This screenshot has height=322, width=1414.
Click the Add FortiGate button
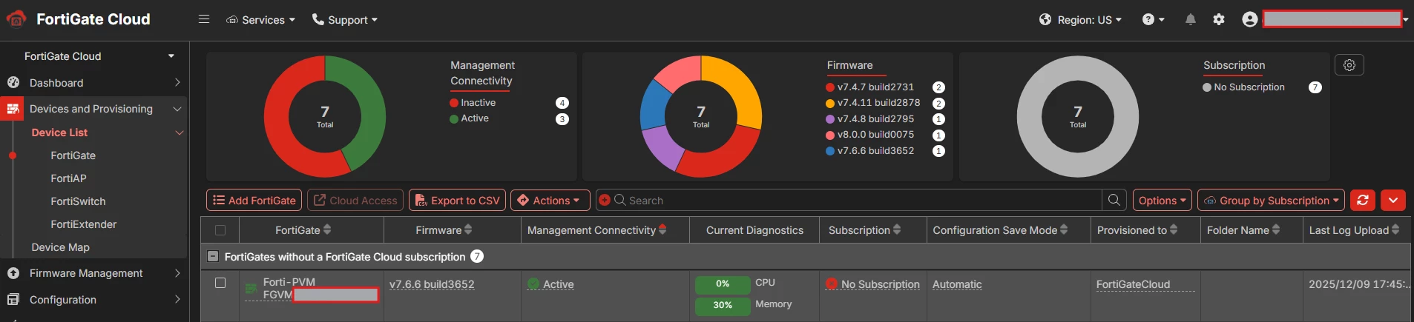(254, 200)
